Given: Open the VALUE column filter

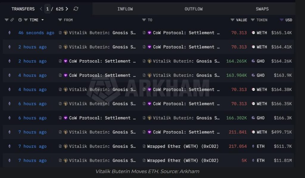Looking at the screenshot, I should (x=232, y=20).
